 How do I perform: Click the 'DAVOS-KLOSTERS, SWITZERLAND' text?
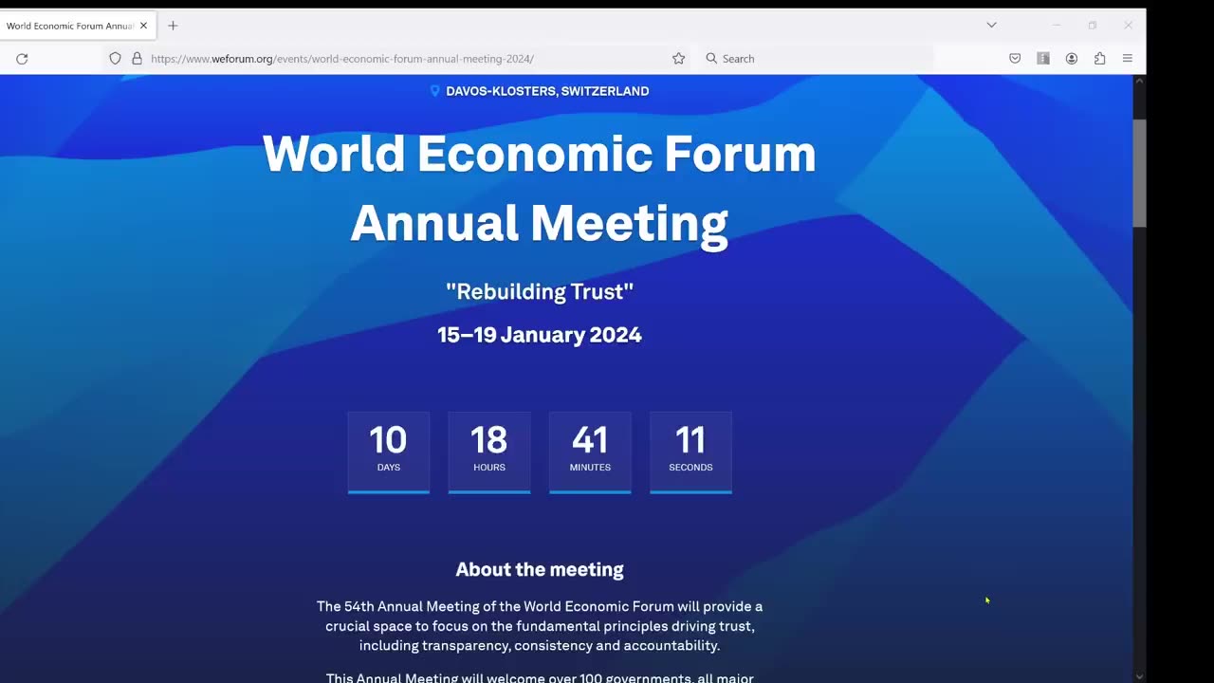click(x=547, y=91)
